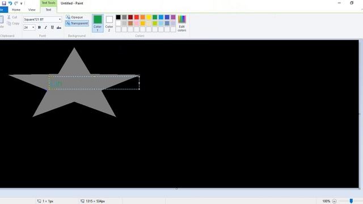Click the Paste clipboard icon
Image resolution: width=363 pixels, height=204 pixels.
pyautogui.click(x=1, y=19)
